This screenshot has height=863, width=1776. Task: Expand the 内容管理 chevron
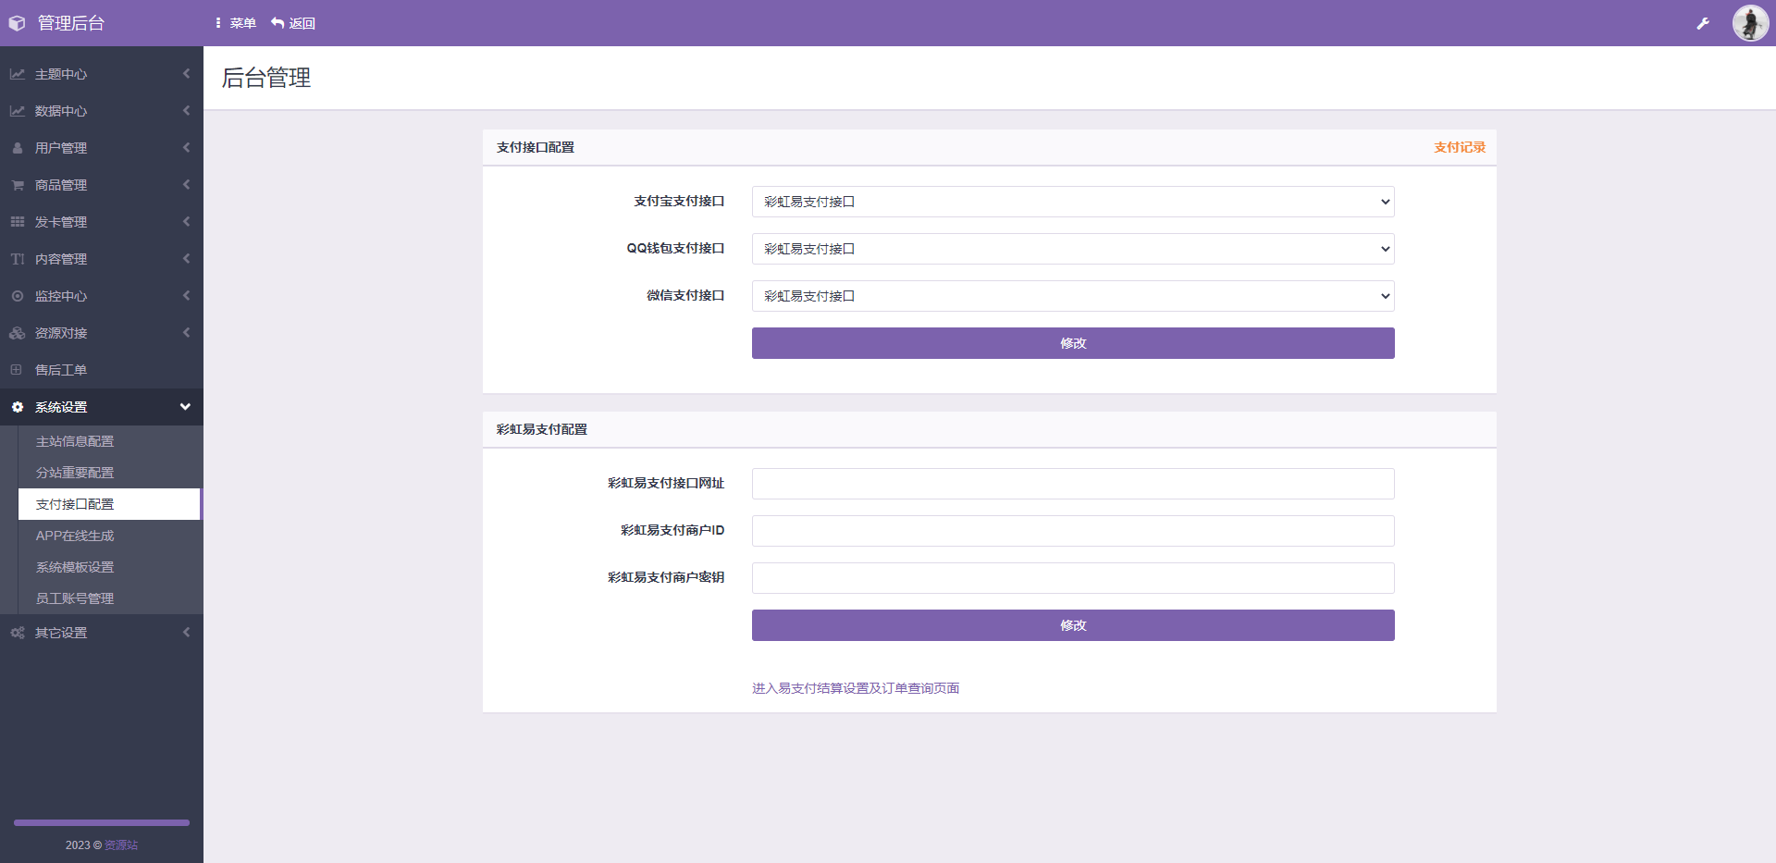pos(186,258)
